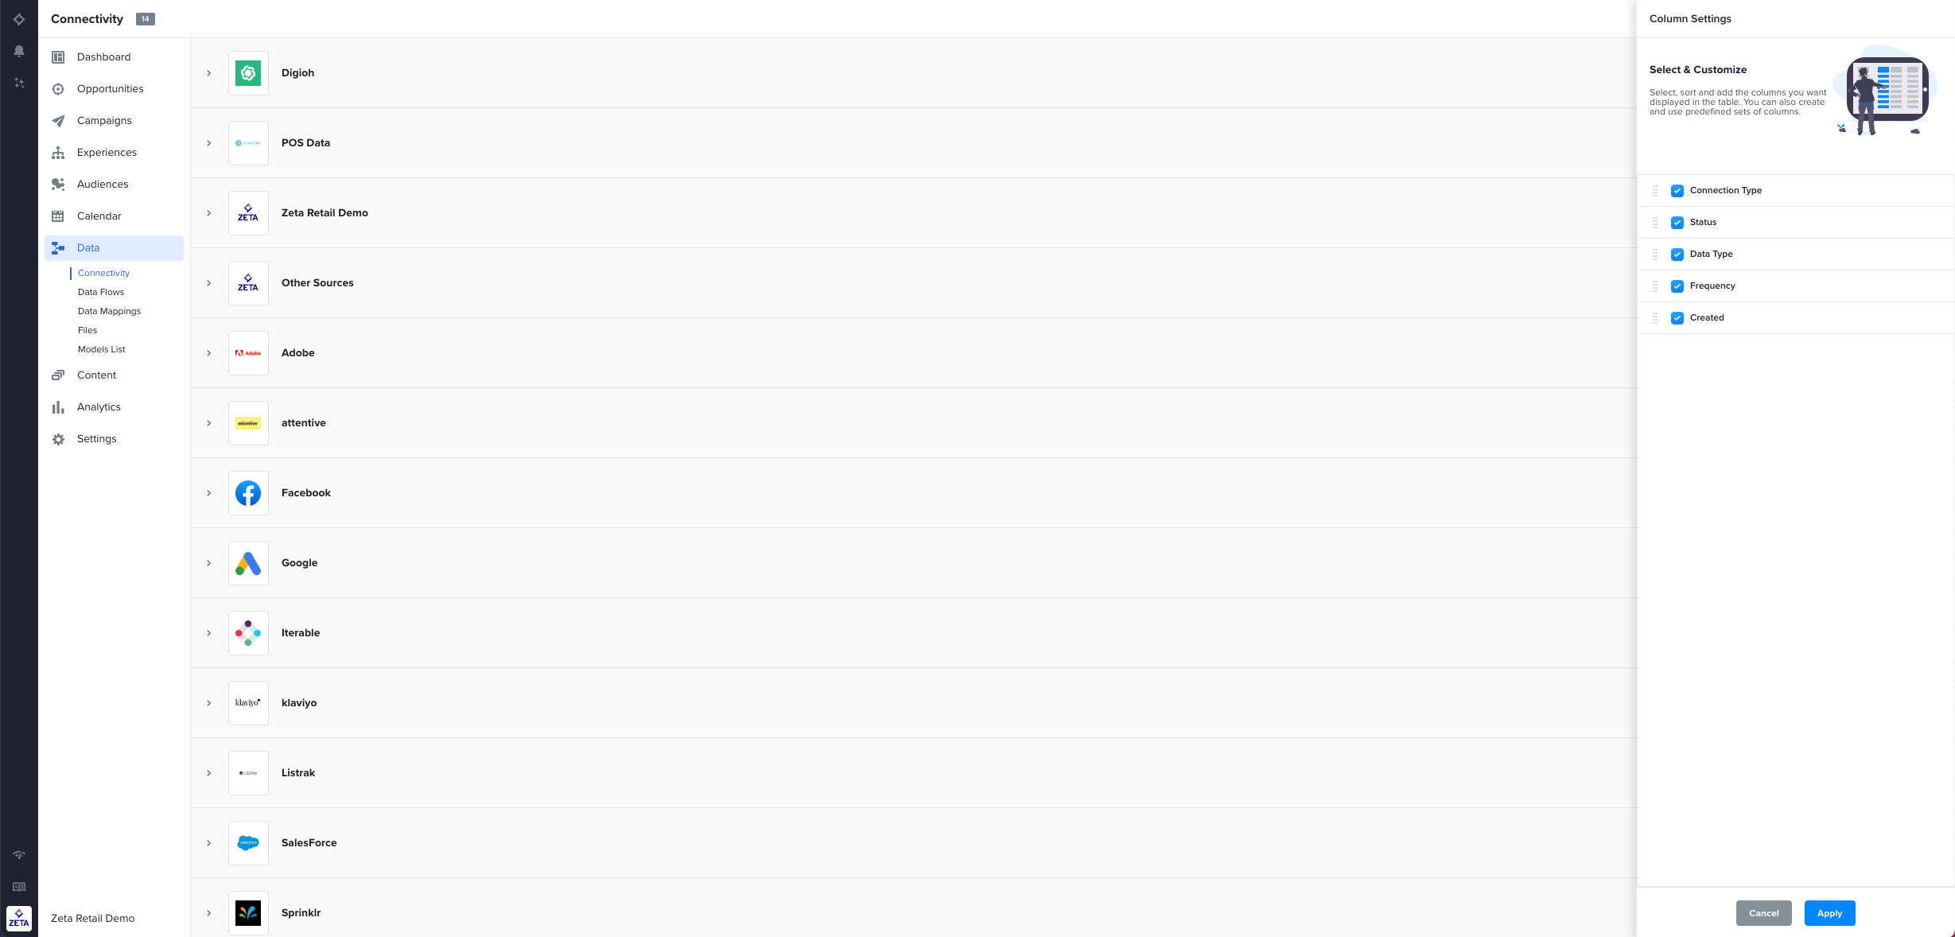Screen dimensions: 1955x937
Task: Expand the Digioh connection row
Action: coord(209,73)
